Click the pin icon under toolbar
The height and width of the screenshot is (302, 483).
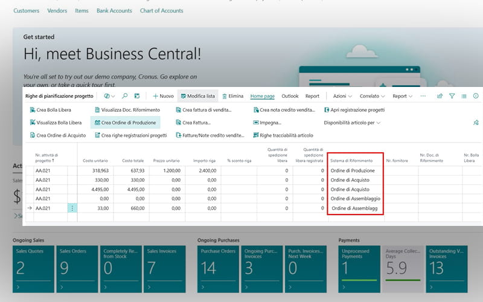click(x=476, y=123)
